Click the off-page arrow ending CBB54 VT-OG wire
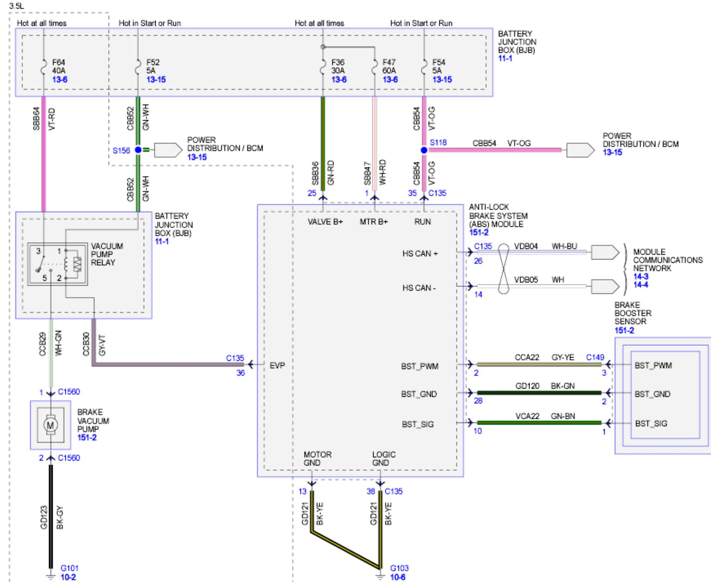Screen dimensions: 711x582 pos(581,150)
